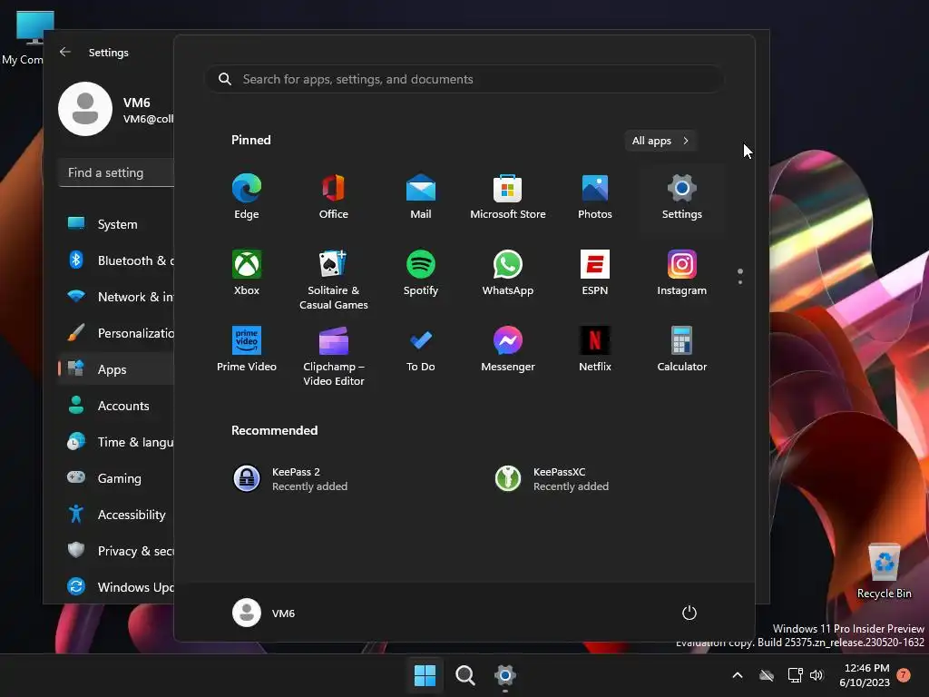Select System in Settings sidebar
The height and width of the screenshot is (697, 929).
[x=117, y=224]
